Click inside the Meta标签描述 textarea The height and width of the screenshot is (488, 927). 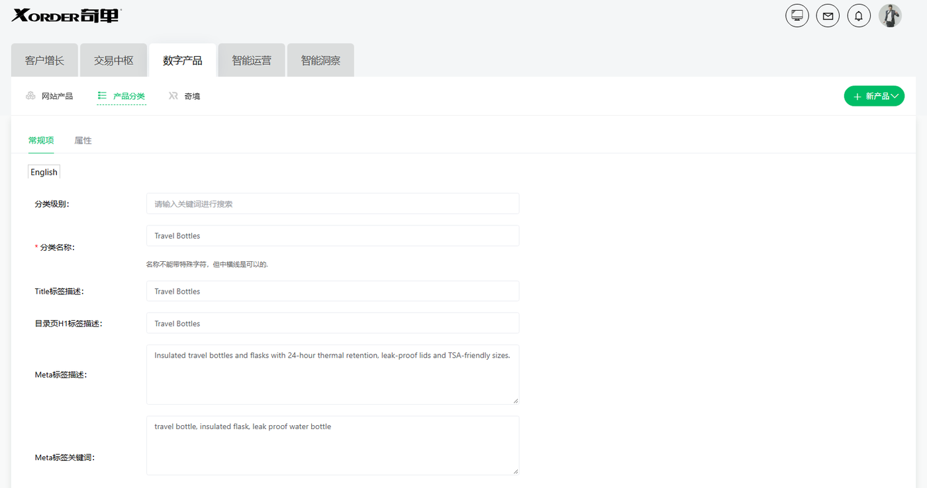tap(332, 374)
